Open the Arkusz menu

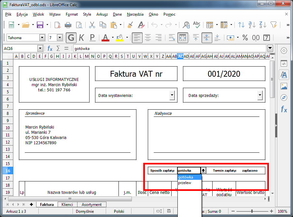[102, 14]
